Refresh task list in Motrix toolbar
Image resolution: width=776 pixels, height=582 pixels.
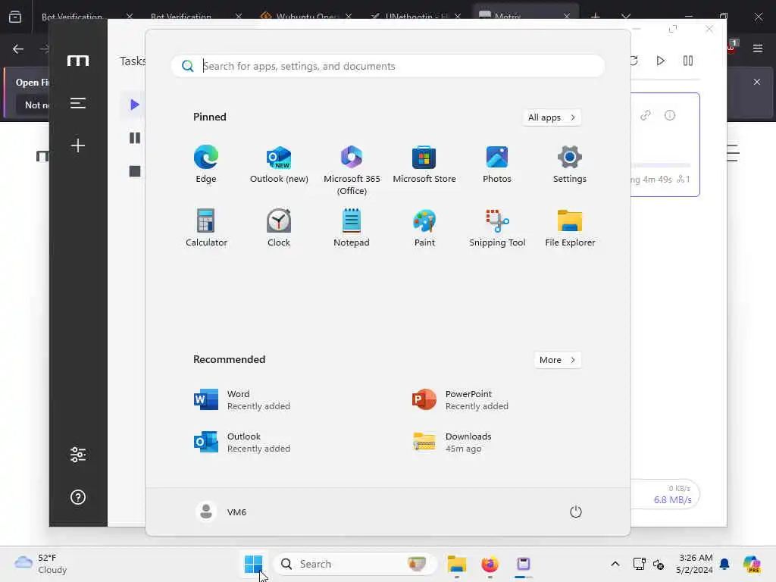coord(634,61)
